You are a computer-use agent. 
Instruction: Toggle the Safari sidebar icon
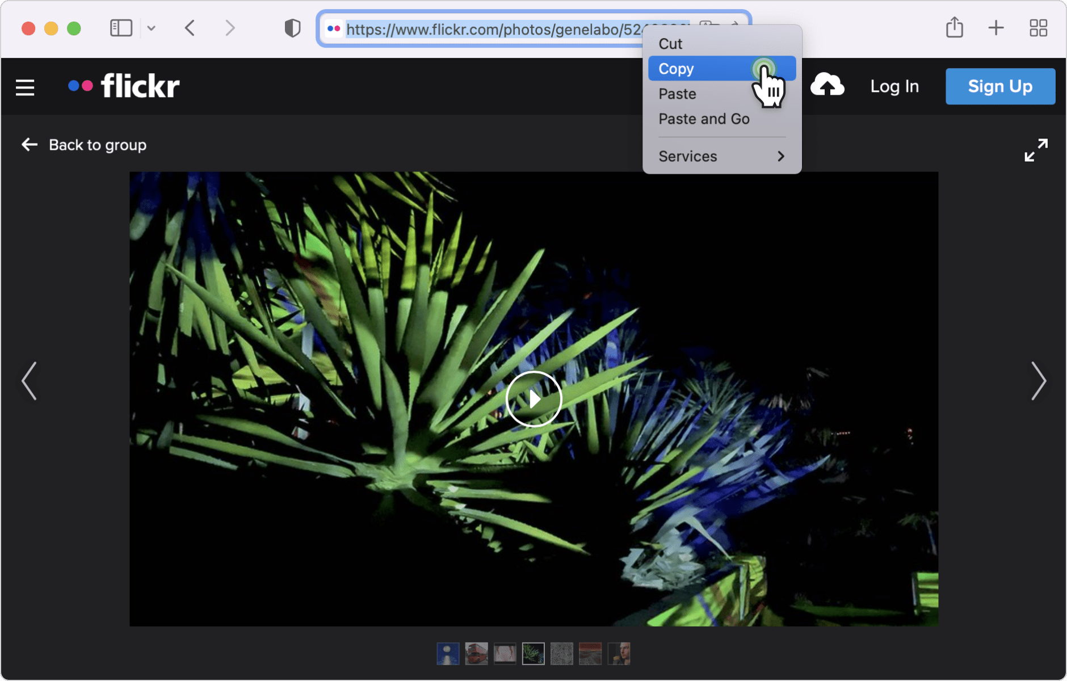tap(120, 27)
